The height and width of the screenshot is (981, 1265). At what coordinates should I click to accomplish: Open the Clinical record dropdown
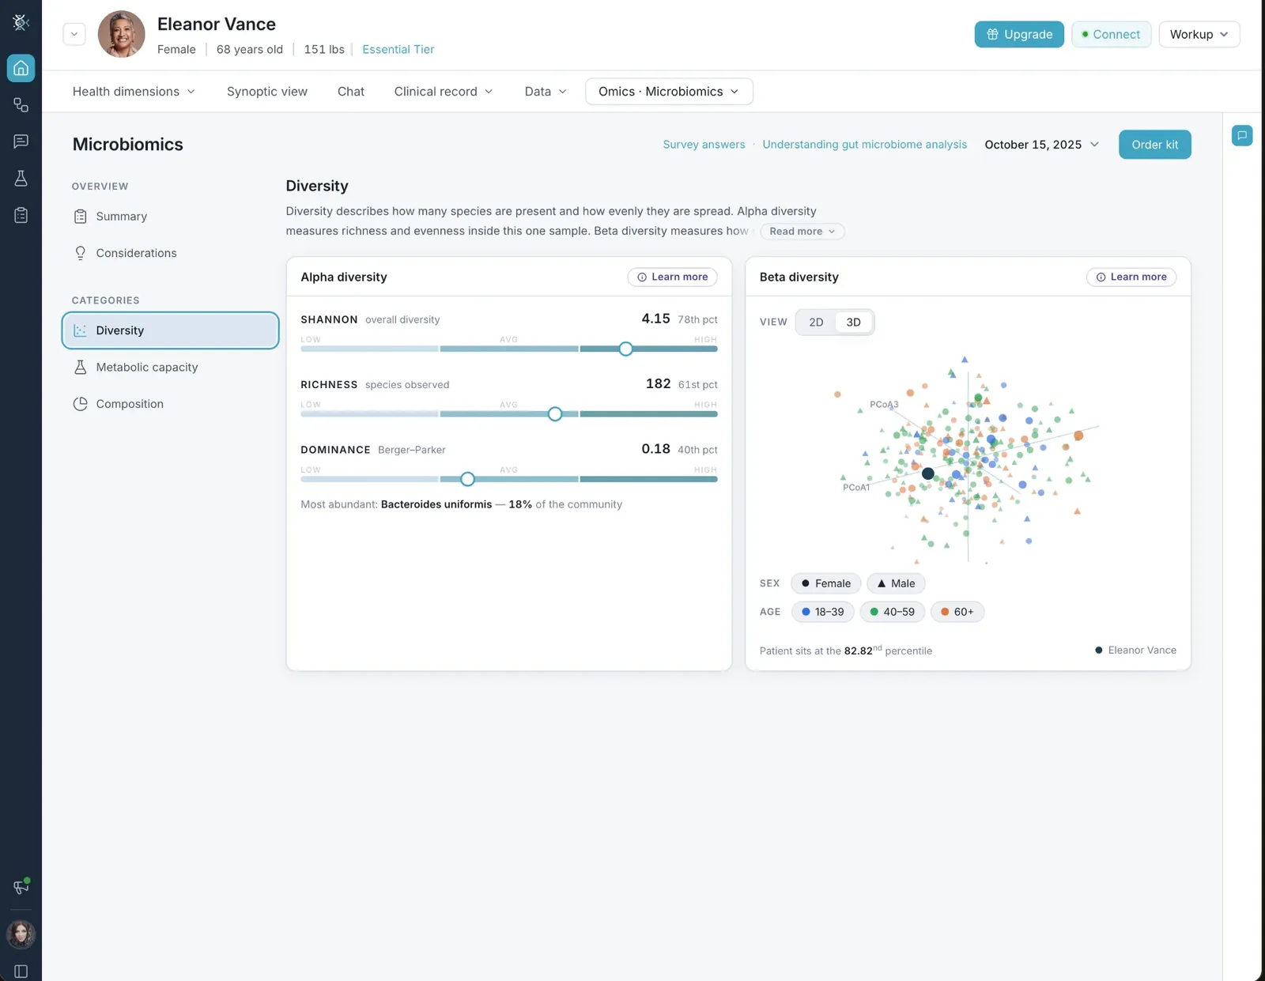pyautogui.click(x=444, y=92)
